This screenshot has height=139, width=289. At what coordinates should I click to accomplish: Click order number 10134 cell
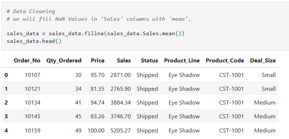[33, 103]
